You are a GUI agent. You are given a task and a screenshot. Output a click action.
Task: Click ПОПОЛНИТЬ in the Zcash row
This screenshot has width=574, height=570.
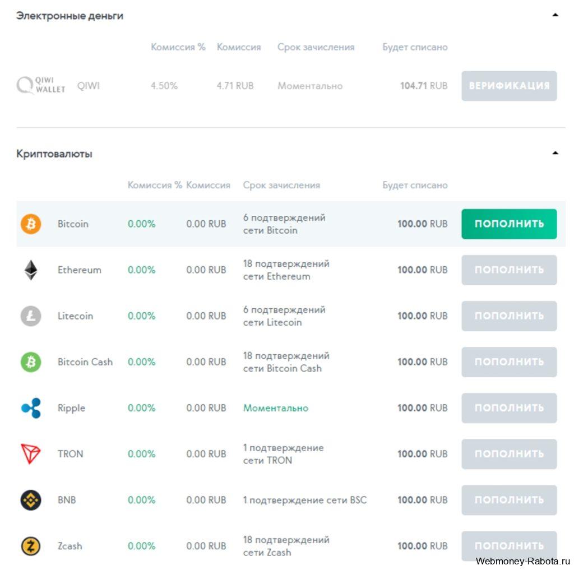click(509, 546)
